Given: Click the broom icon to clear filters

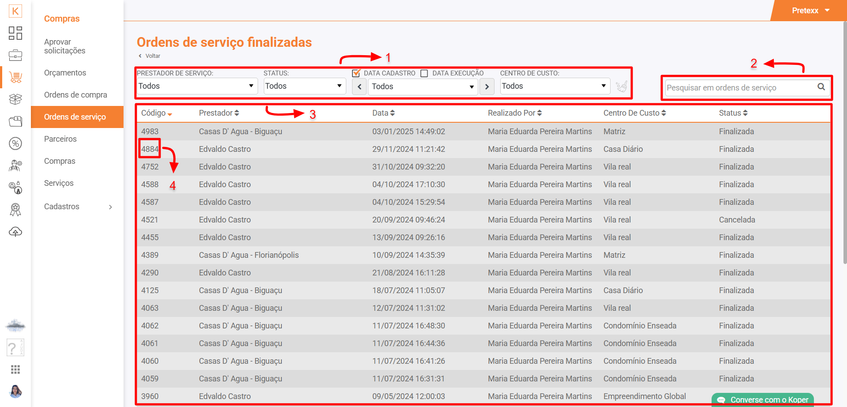Looking at the screenshot, I should [621, 87].
